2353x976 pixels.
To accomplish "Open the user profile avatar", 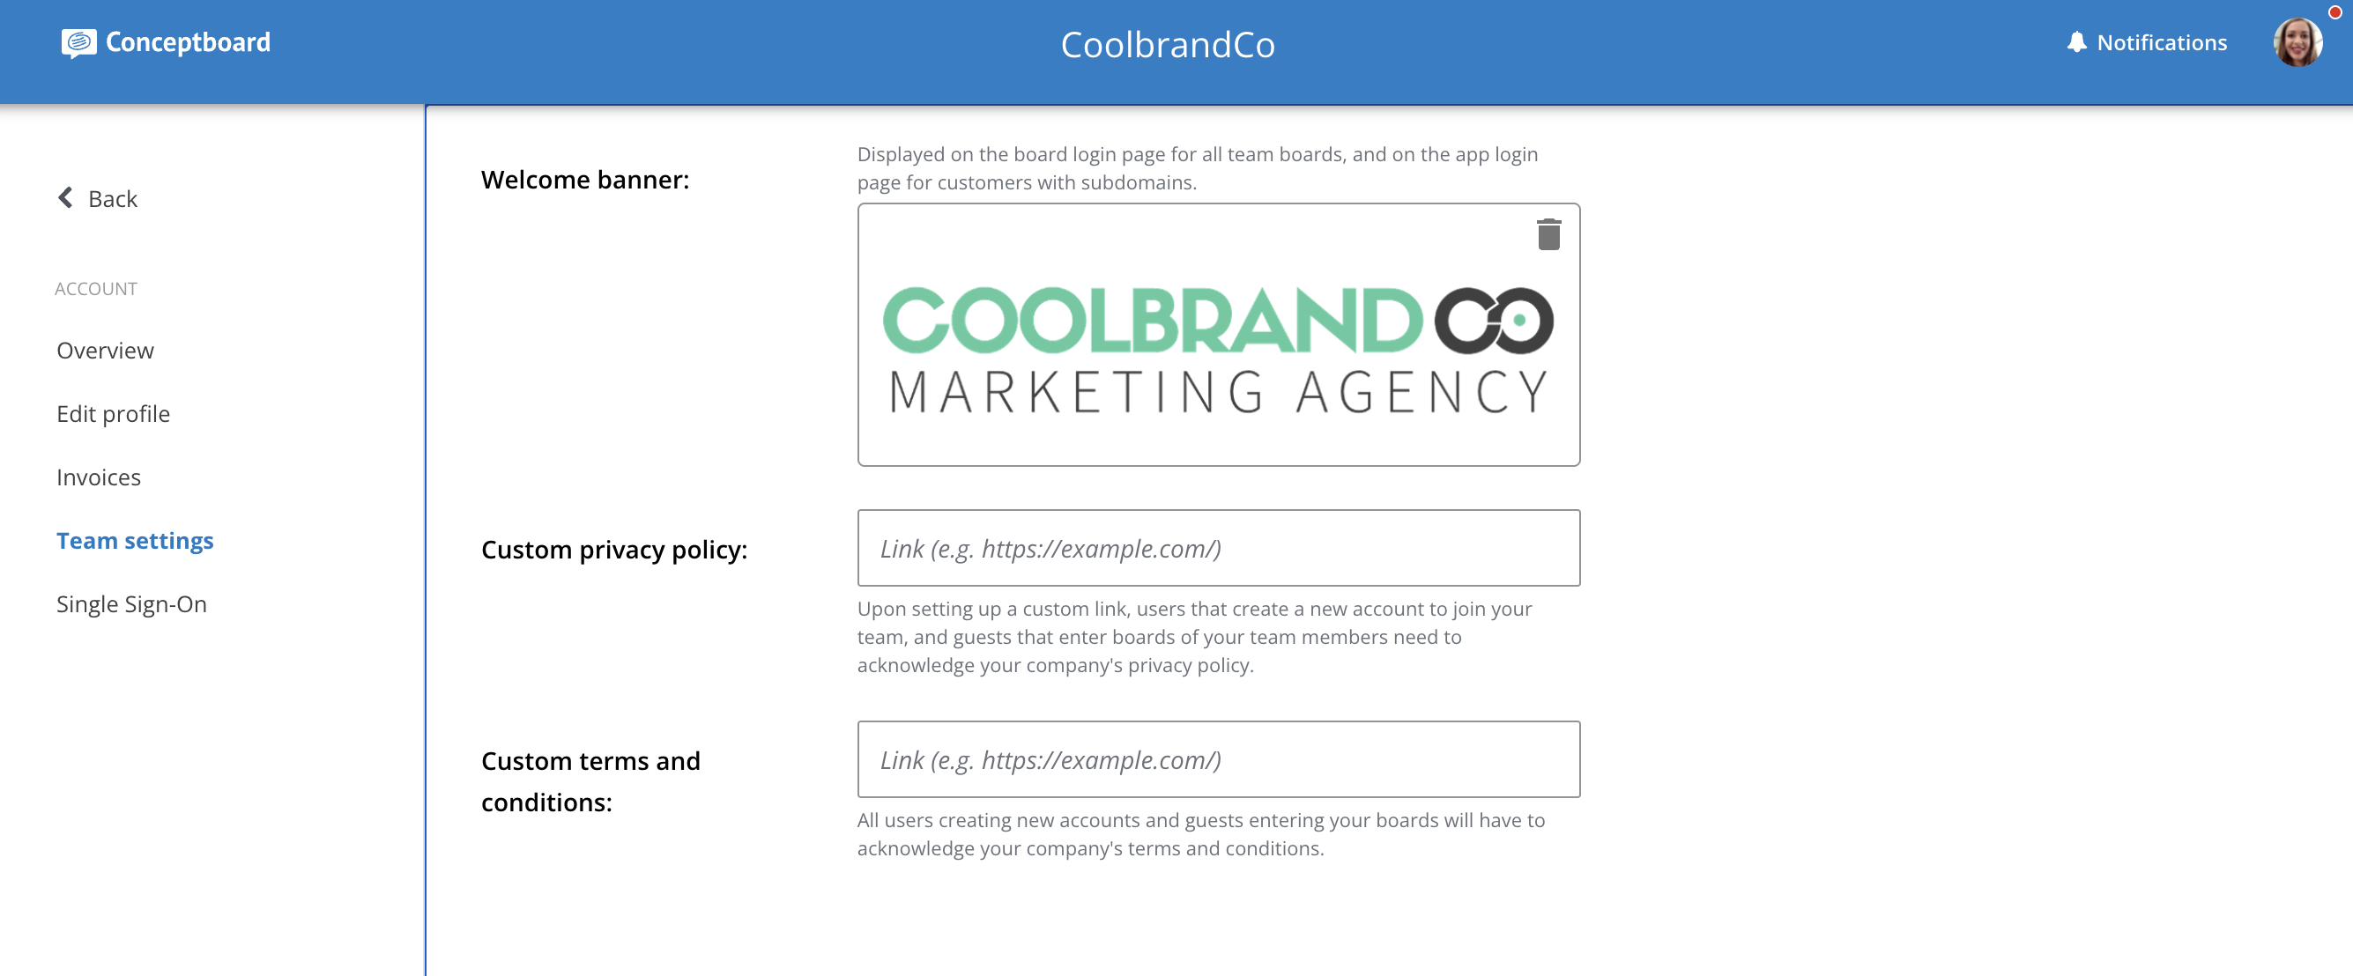I will [2298, 42].
